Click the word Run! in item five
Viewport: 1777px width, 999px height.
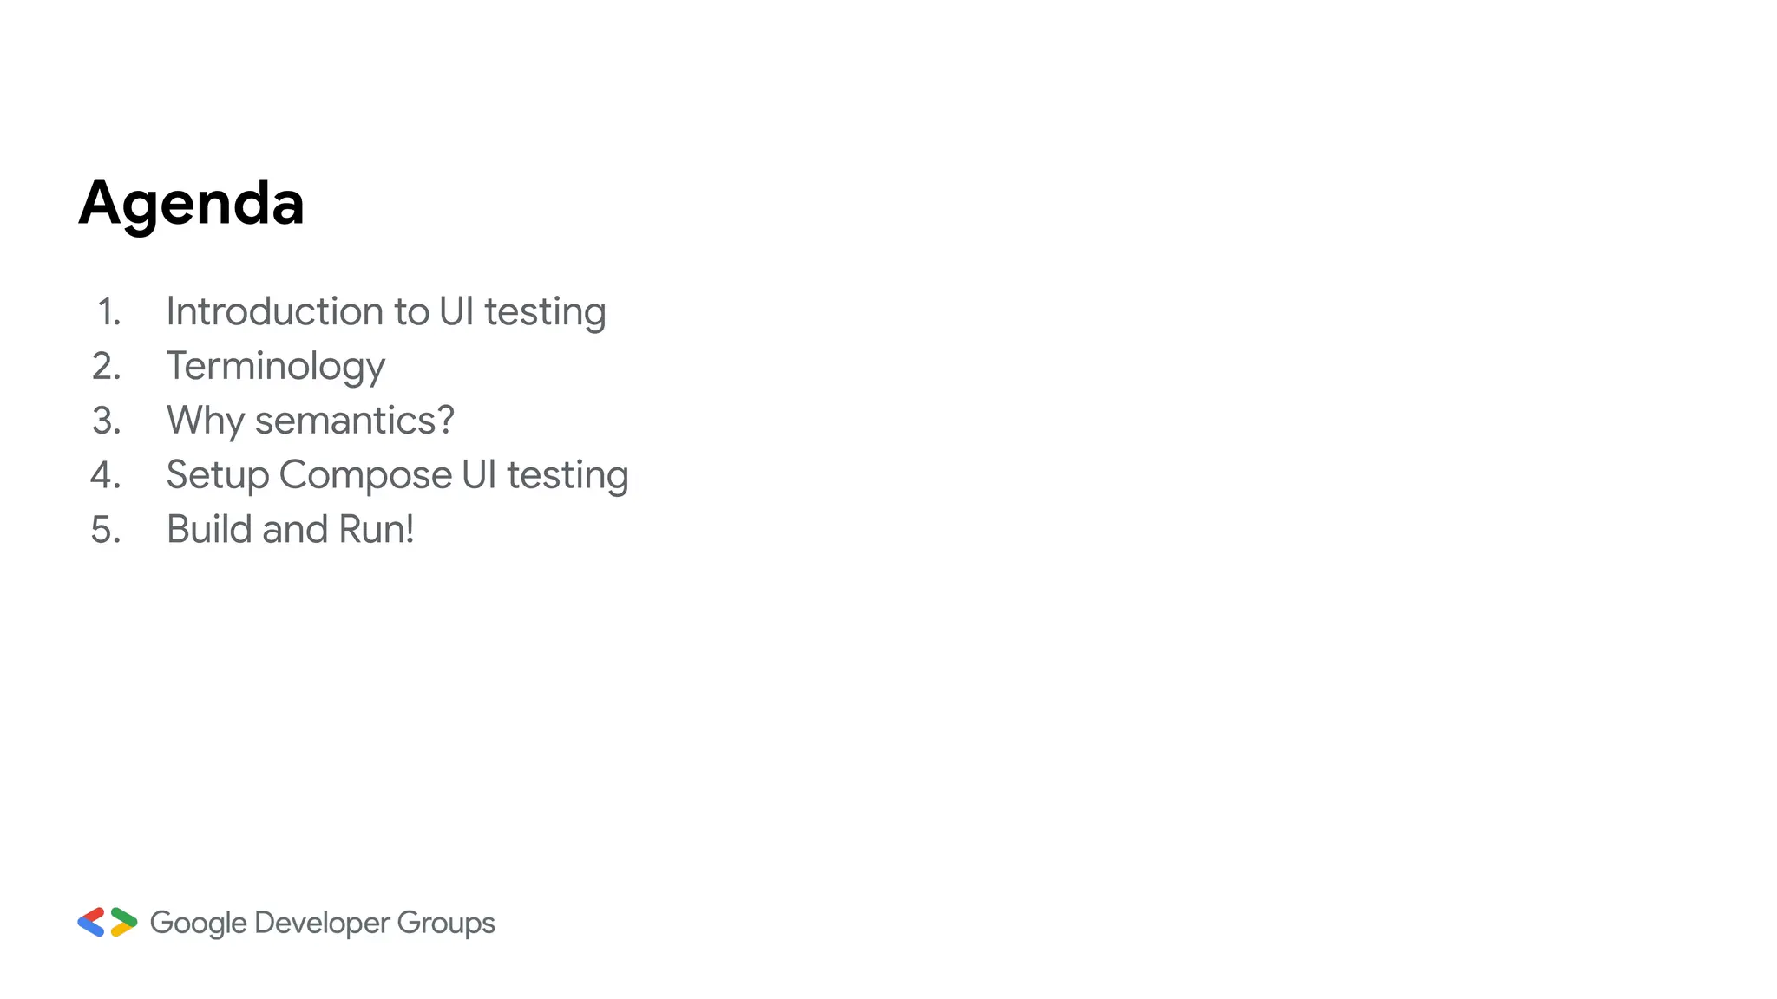[376, 529]
